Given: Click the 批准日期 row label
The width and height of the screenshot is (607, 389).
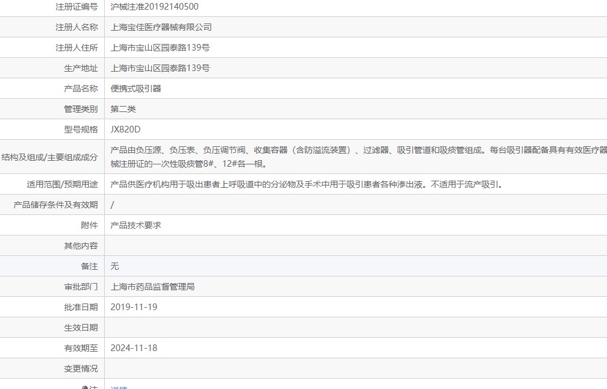Looking at the screenshot, I should click(x=81, y=307).
